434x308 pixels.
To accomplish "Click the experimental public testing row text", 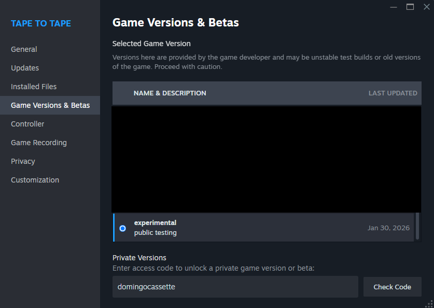I will (156, 228).
